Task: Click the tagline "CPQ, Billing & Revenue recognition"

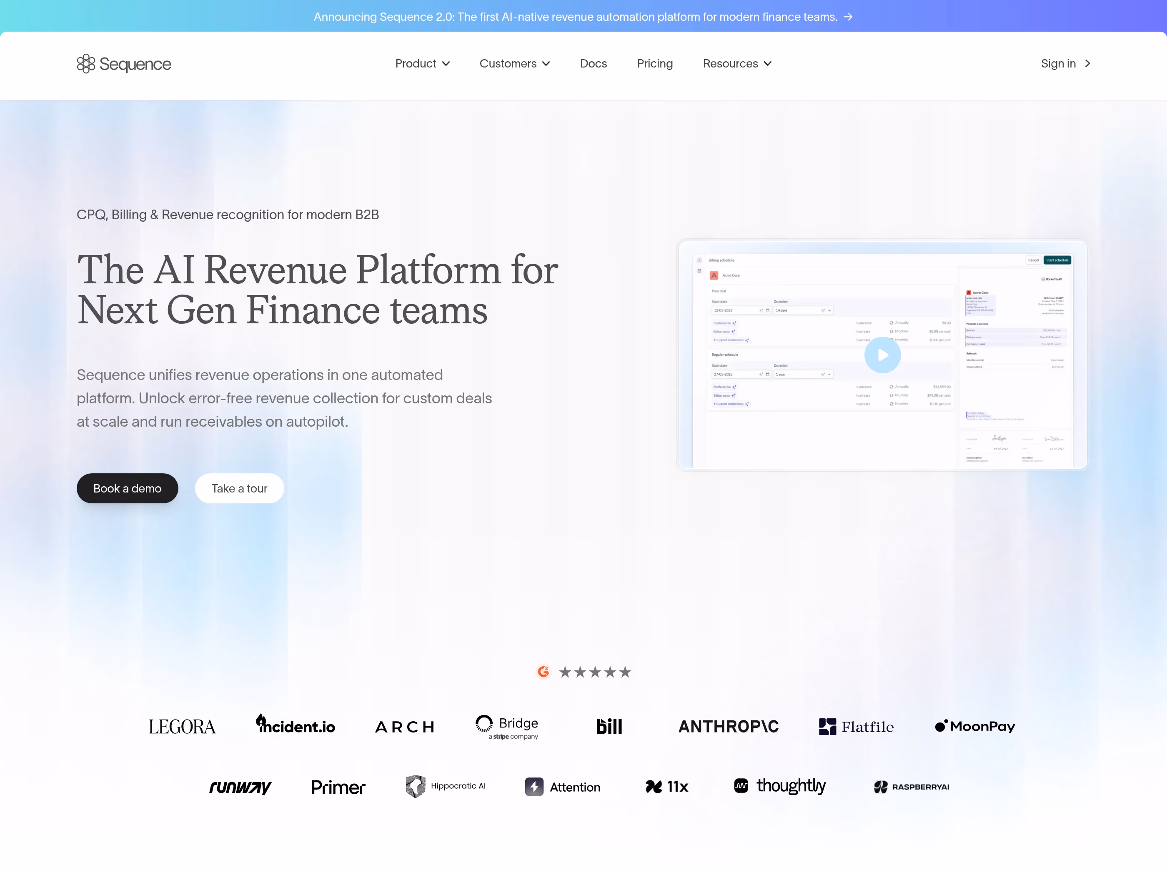Action: point(228,215)
